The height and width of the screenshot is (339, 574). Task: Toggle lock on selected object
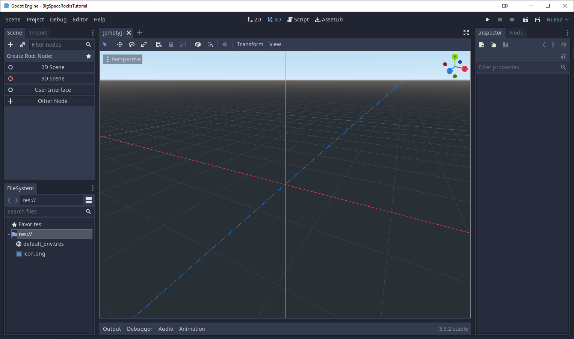click(171, 44)
